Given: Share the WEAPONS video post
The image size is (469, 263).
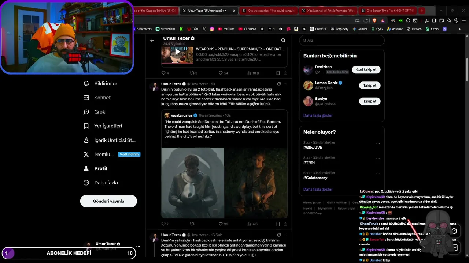Looking at the screenshot, I should tap(285, 73).
